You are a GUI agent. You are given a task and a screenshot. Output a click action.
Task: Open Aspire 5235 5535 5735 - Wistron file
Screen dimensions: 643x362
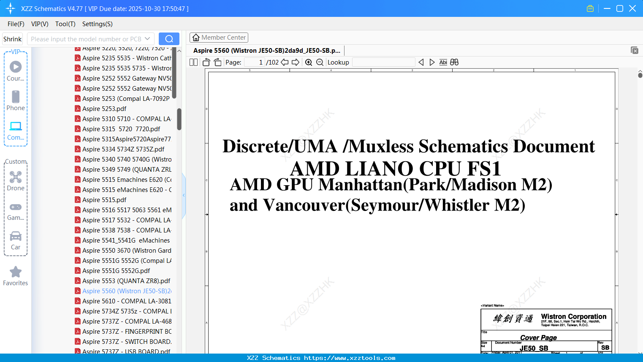point(127,68)
